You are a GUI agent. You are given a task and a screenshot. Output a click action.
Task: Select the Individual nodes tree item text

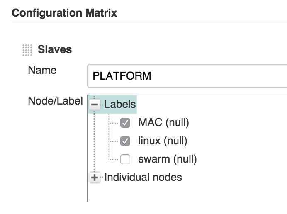coord(143,178)
